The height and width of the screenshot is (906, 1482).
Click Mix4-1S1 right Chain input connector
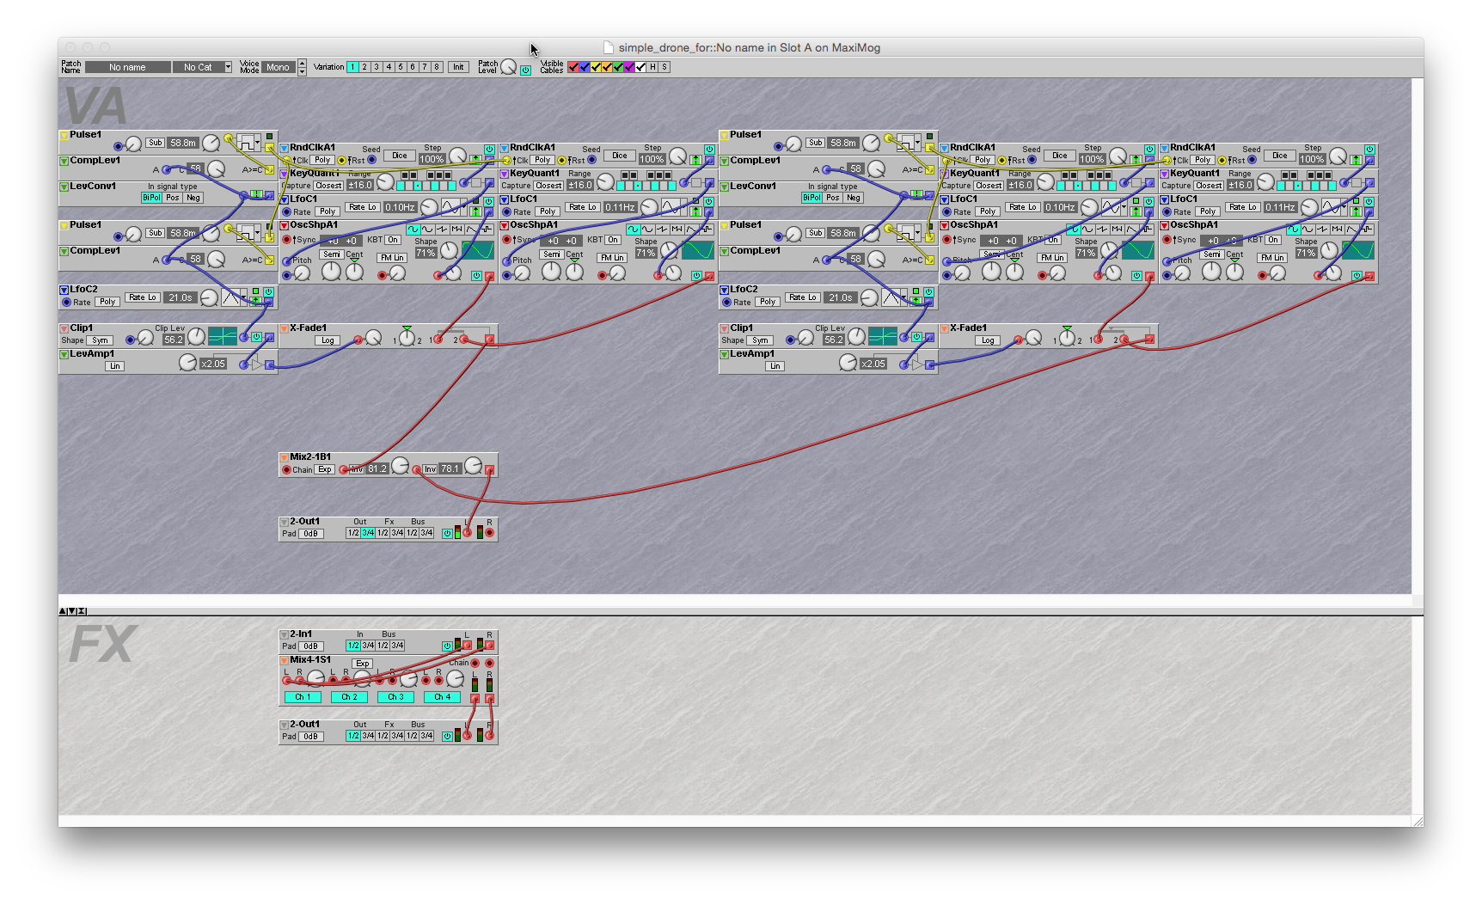pos(489,663)
